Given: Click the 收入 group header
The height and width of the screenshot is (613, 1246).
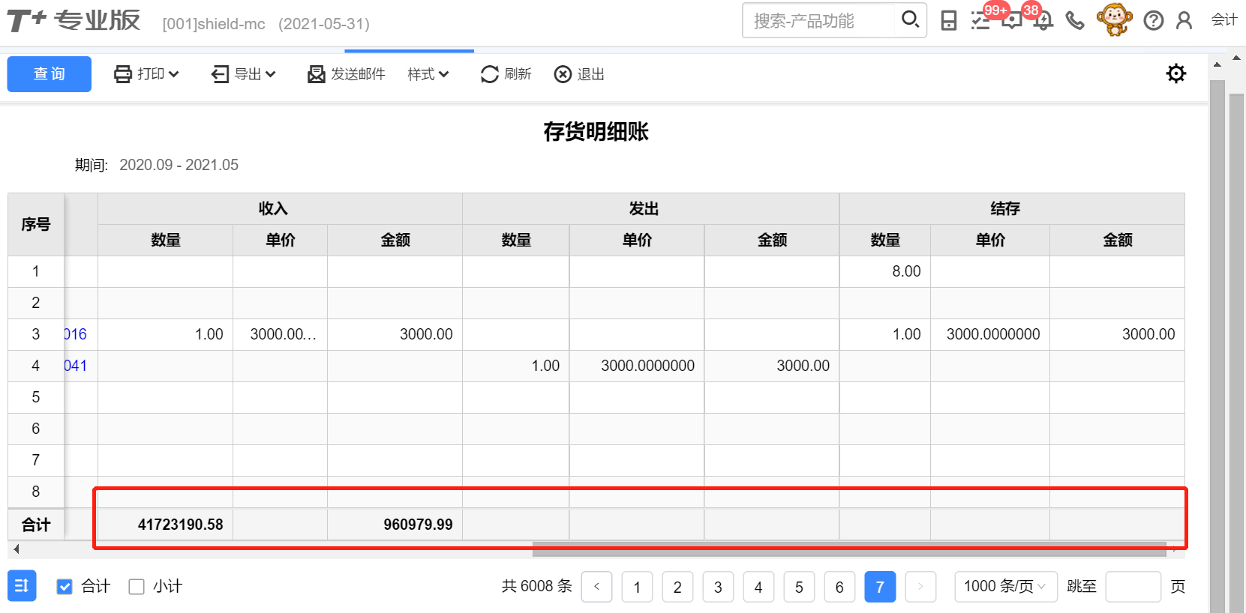Looking at the screenshot, I should point(273,209).
